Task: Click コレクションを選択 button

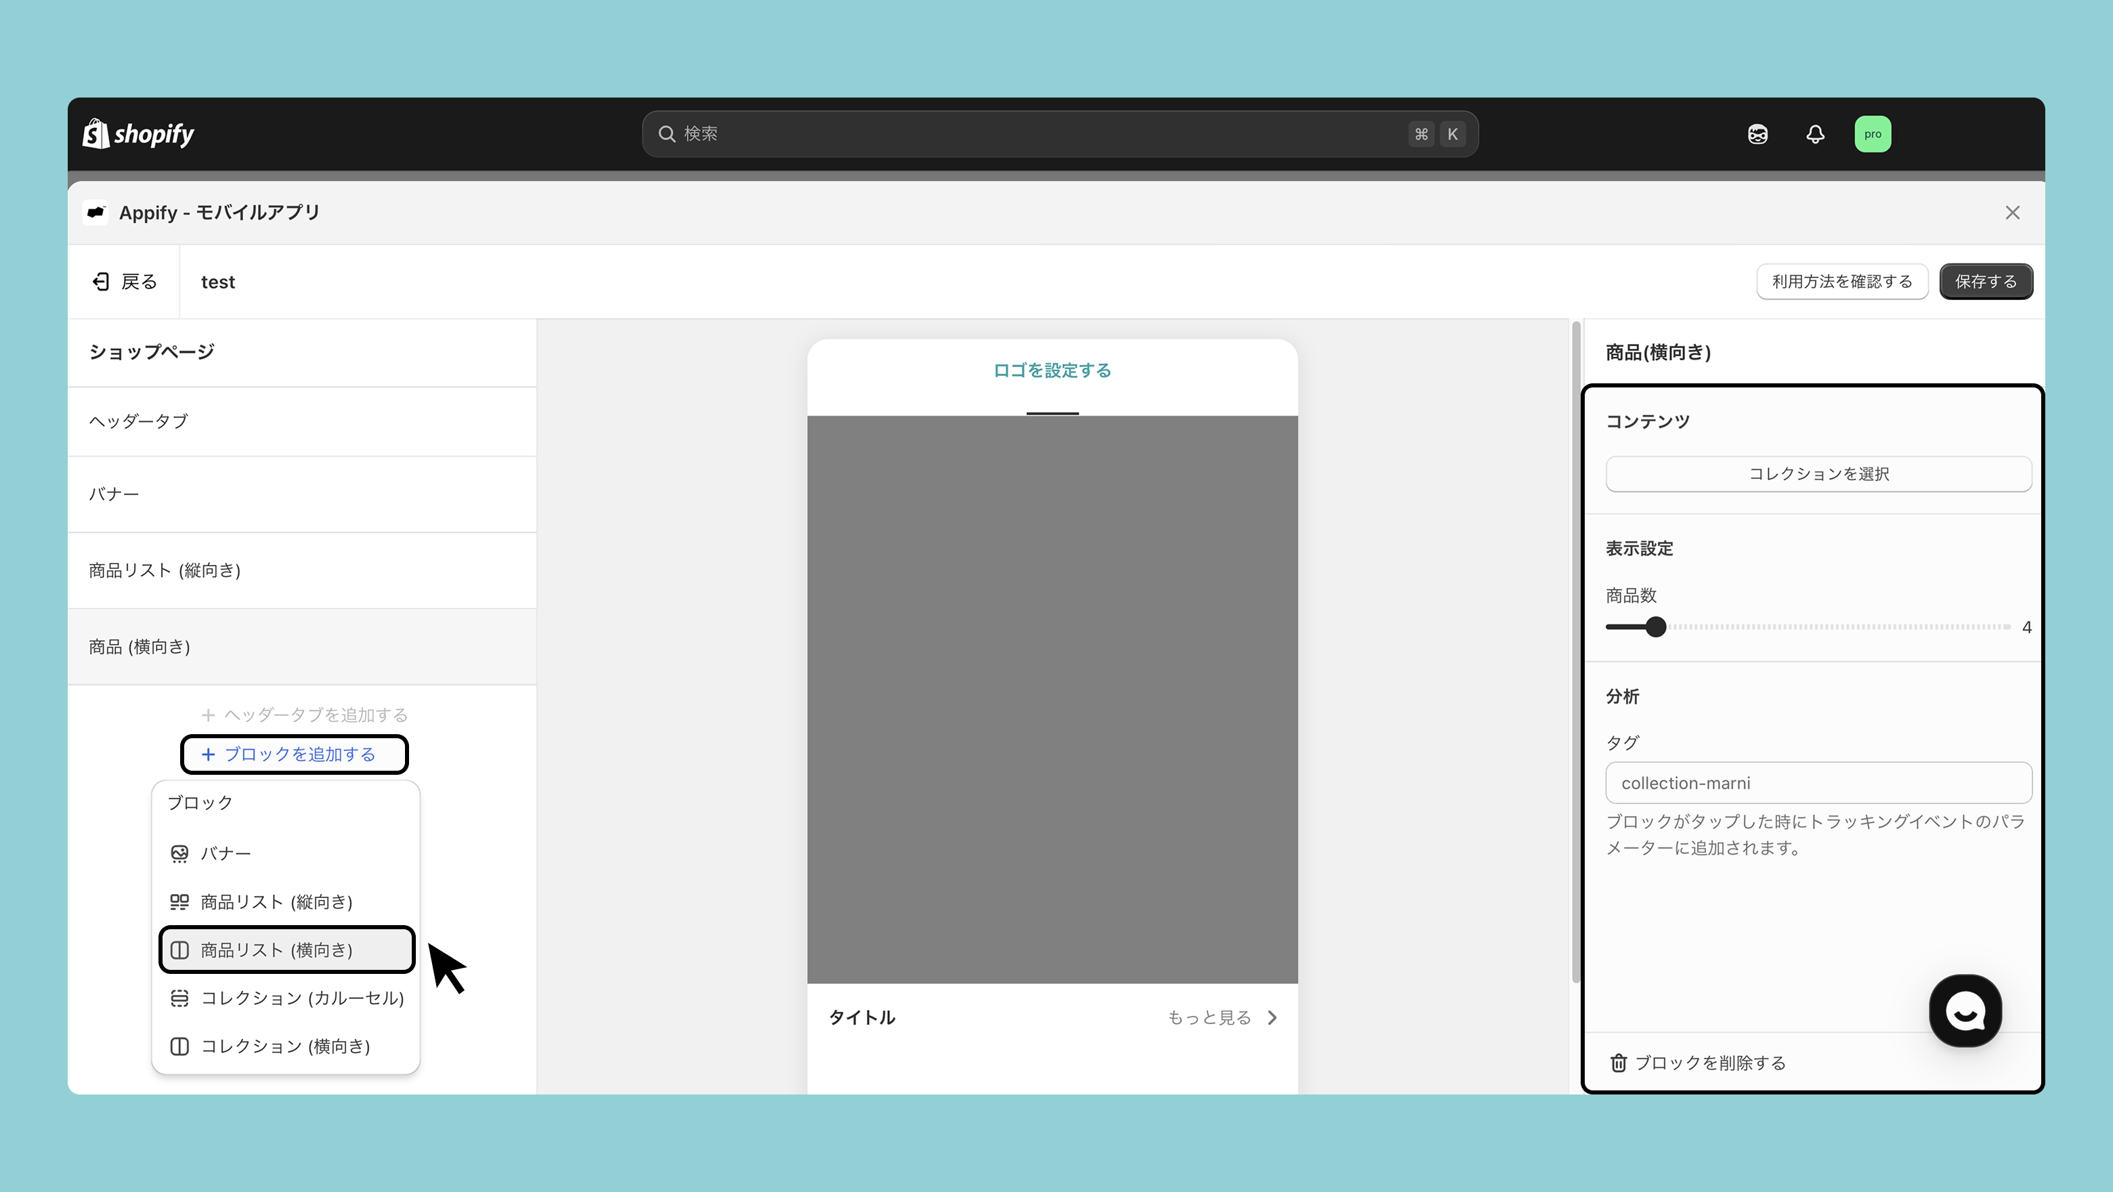Action: [x=1818, y=473]
